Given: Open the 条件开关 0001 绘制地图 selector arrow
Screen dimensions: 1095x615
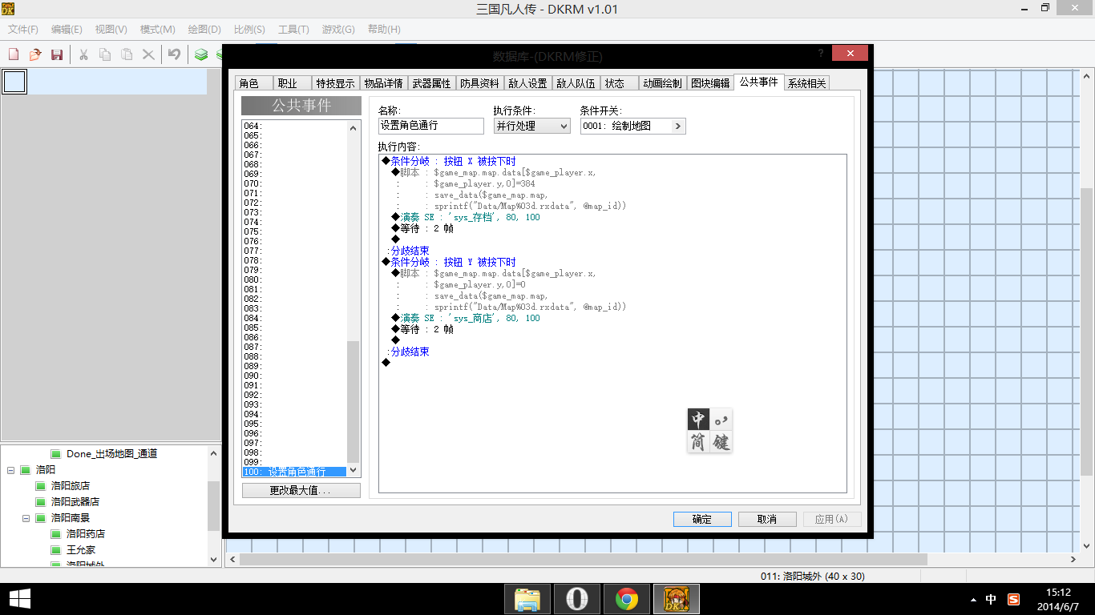Looking at the screenshot, I should [x=678, y=126].
